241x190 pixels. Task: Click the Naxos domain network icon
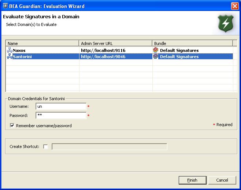tap(10, 50)
